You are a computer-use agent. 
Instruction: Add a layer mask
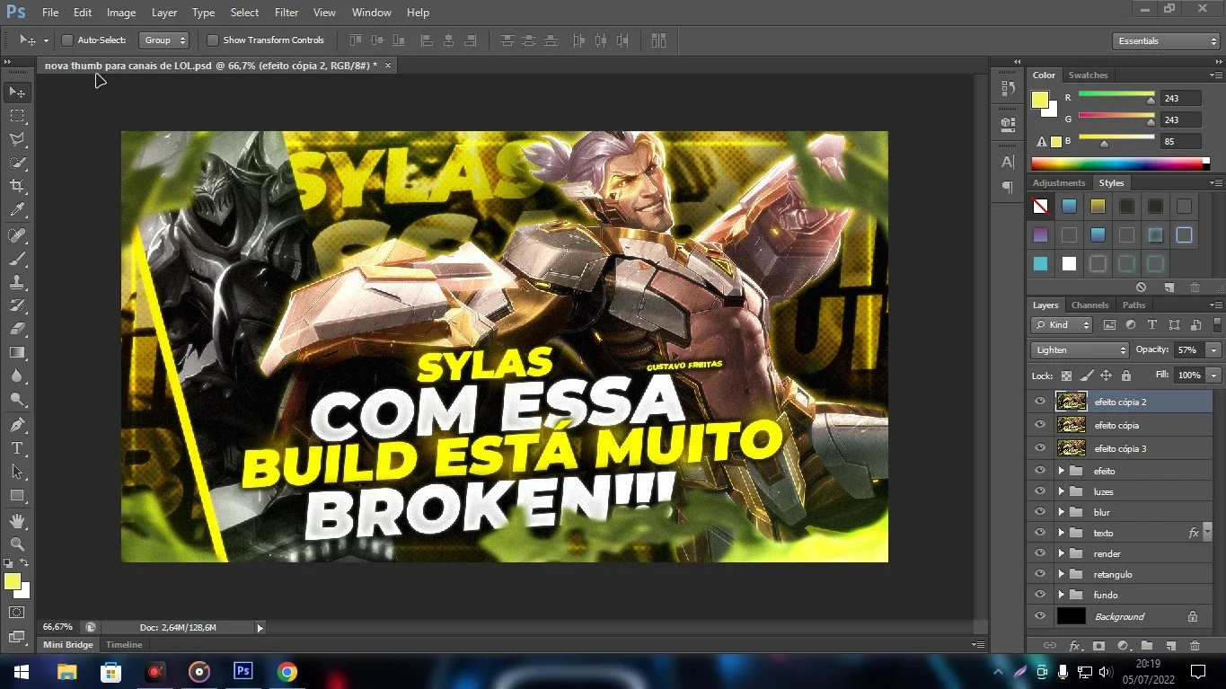pyautogui.click(x=1098, y=646)
